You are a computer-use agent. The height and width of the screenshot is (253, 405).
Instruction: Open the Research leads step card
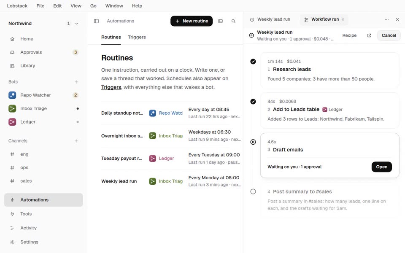pos(329,70)
